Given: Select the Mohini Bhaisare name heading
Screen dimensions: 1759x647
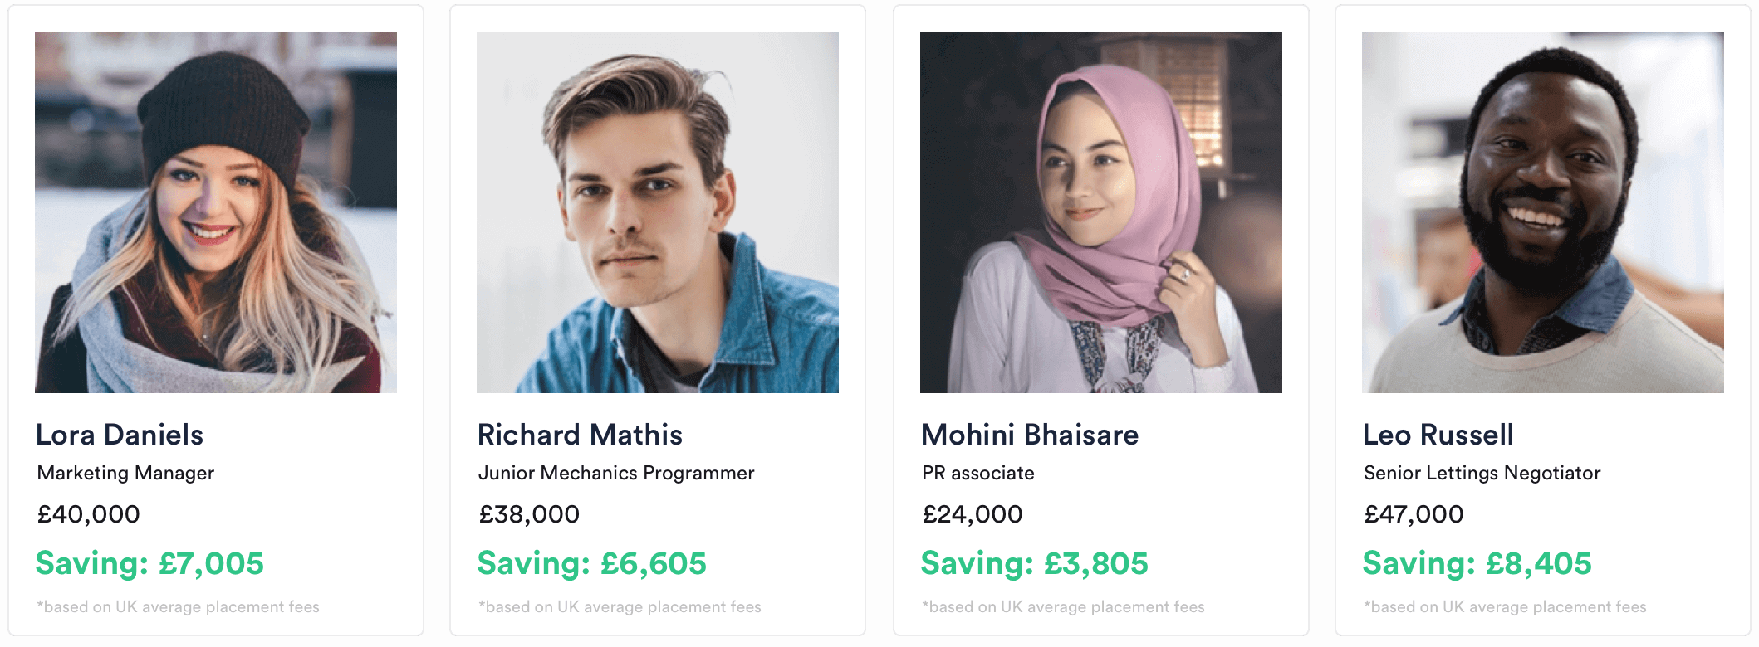Looking at the screenshot, I should click(1030, 435).
